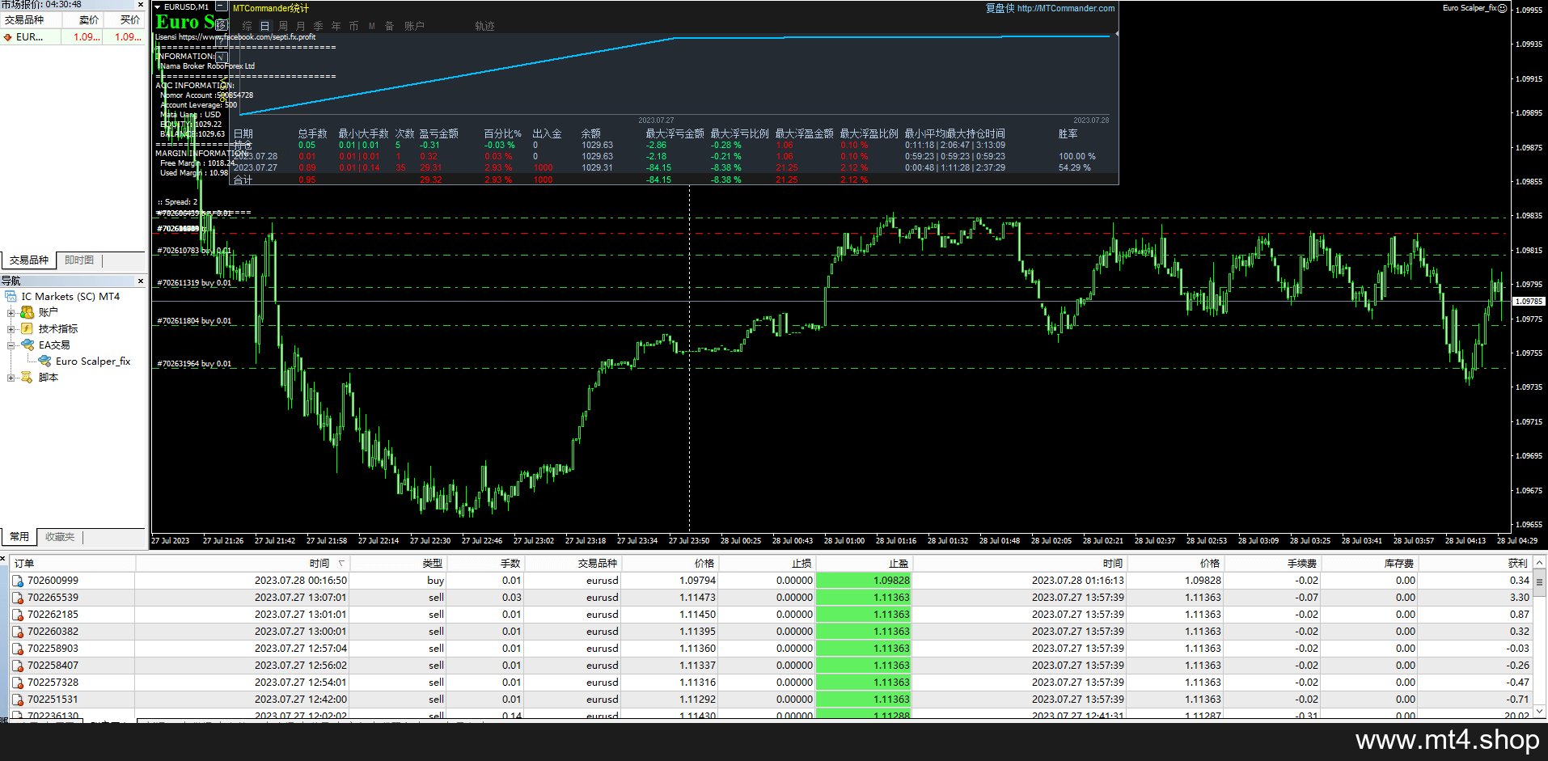Screen dimensions: 1548x761
Task: Select the 日 daily tab in MTCommander
Action: [x=264, y=26]
